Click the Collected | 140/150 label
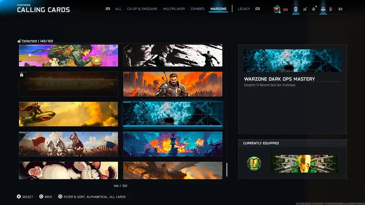The height and width of the screenshot is (205, 365). pos(37,41)
